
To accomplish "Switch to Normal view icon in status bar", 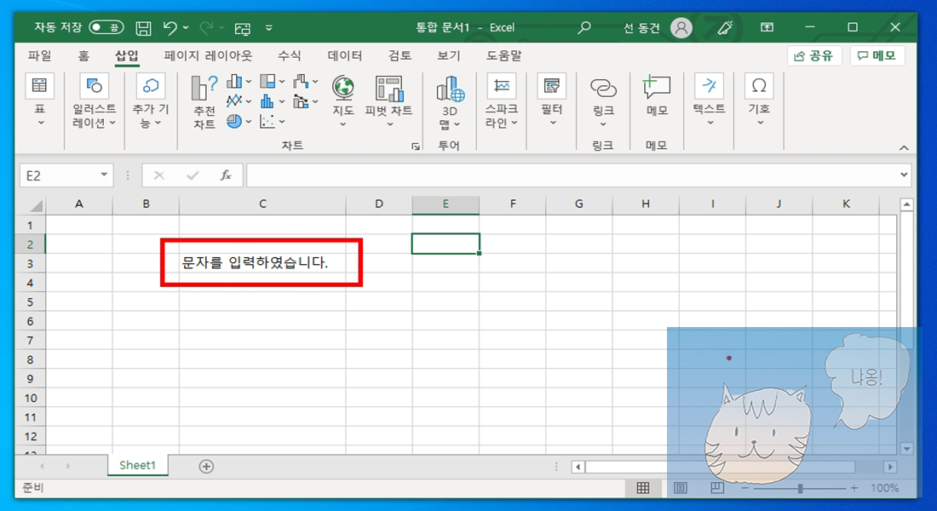I will (643, 488).
